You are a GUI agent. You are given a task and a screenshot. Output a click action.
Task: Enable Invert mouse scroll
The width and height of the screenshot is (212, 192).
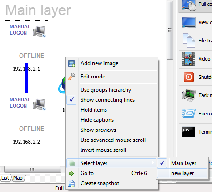[111, 150]
